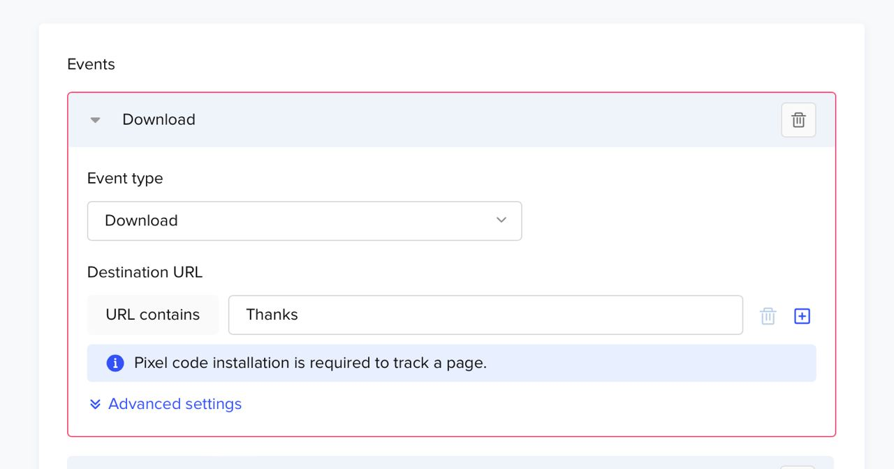The height and width of the screenshot is (469, 894).
Task: Click the URL contains condition selector
Action: coord(153,315)
